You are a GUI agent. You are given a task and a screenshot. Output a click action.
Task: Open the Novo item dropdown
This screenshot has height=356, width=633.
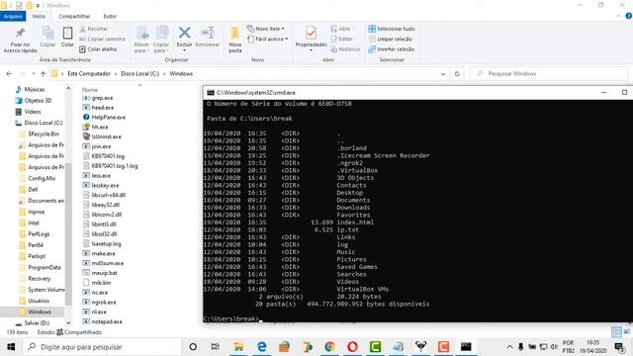(265, 29)
